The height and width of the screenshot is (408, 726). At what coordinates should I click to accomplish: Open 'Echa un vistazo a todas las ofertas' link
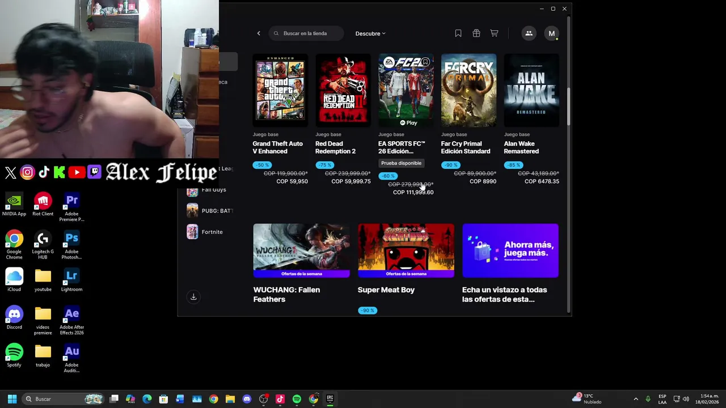pos(504,295)
